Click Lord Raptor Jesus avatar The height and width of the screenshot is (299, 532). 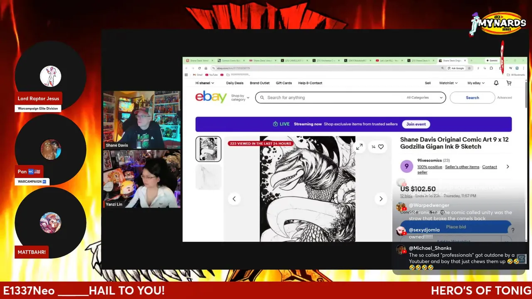coord(51,76)
